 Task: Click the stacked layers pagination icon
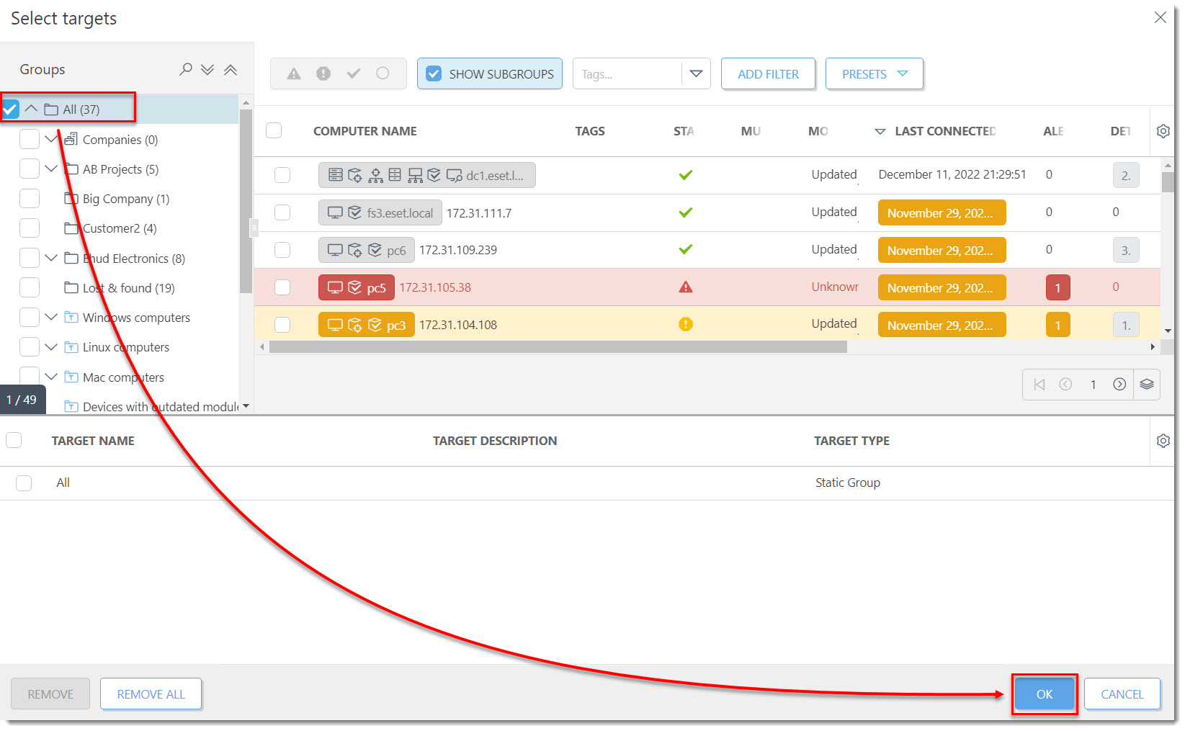(1147, 385)
